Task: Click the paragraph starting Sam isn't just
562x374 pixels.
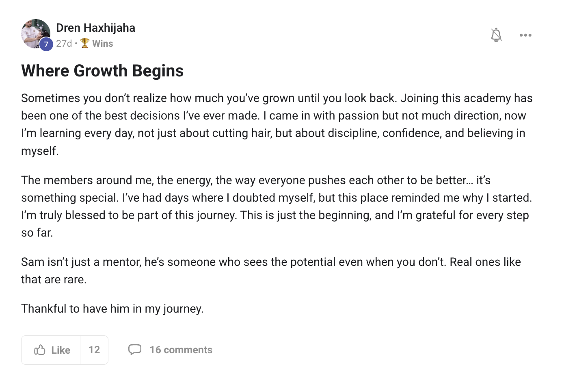Action: [x=271, y=270]
